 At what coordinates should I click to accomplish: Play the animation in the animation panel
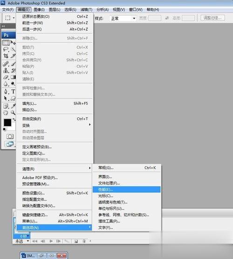(51, 241)
